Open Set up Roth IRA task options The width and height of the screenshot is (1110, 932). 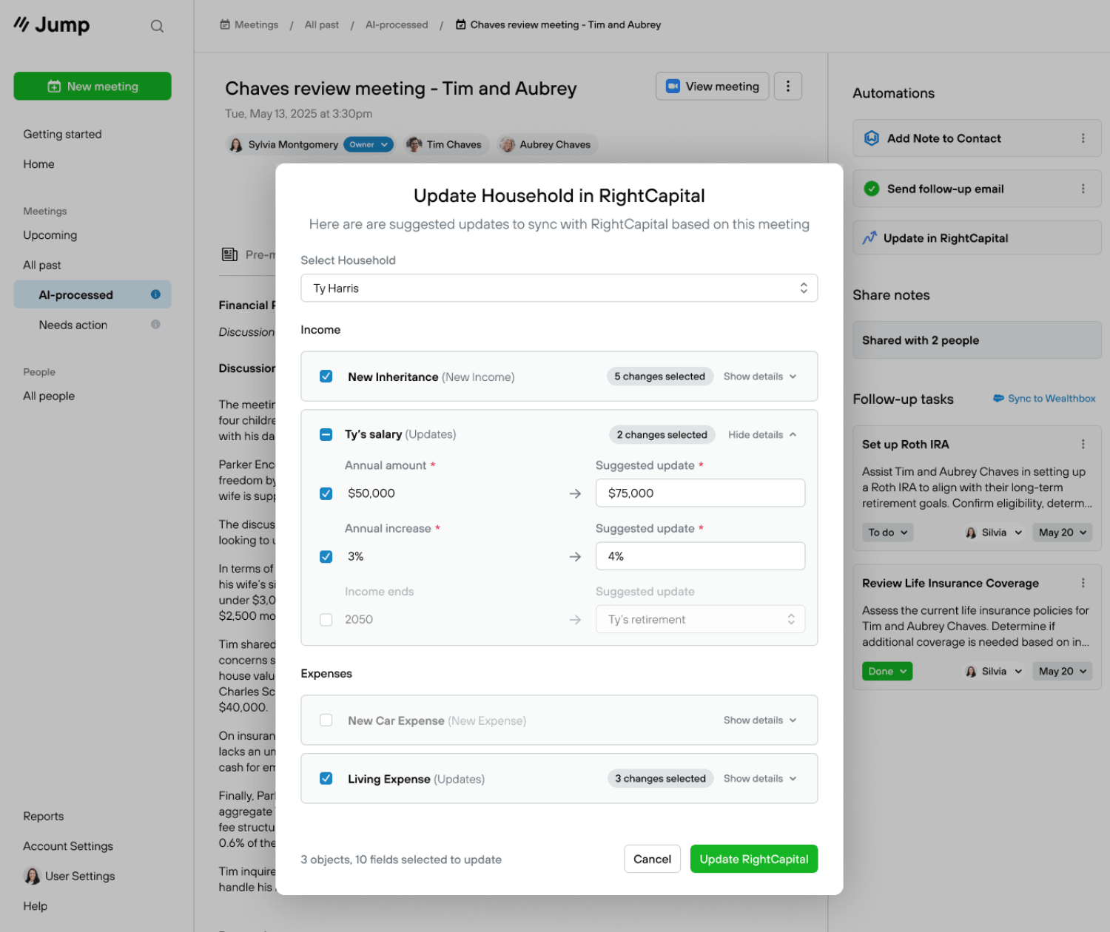1083,445
